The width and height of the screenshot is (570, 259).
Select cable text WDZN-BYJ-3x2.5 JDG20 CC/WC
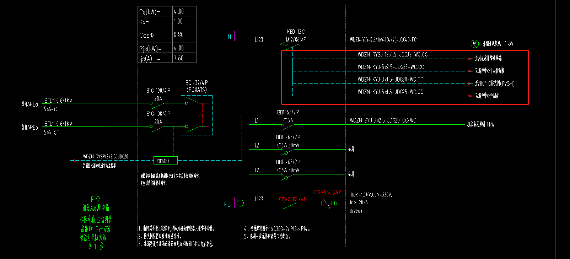tap(383, 120)
